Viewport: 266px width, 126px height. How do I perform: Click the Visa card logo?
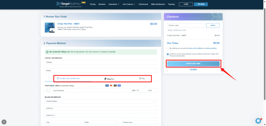pyautogui.click(x=107, y=86)
